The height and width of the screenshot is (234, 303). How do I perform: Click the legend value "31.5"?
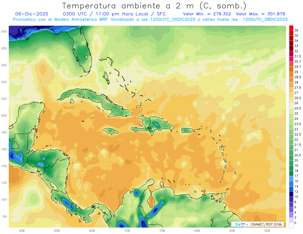[x=298, y=56]
